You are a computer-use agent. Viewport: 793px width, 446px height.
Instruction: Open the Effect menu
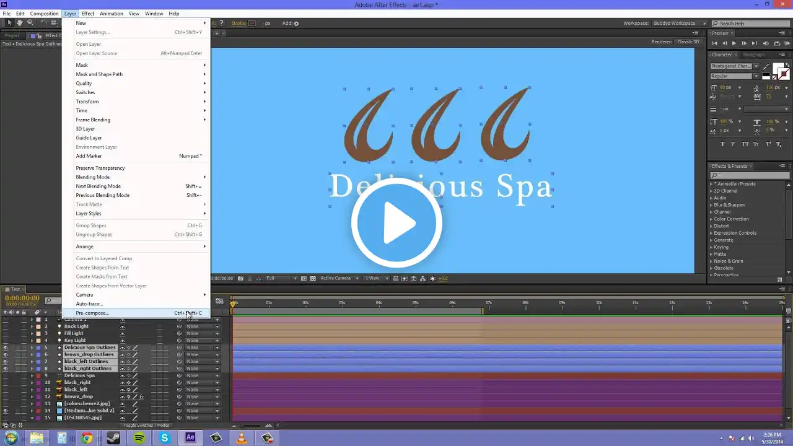pyautogui.click(x=88, y=14)
